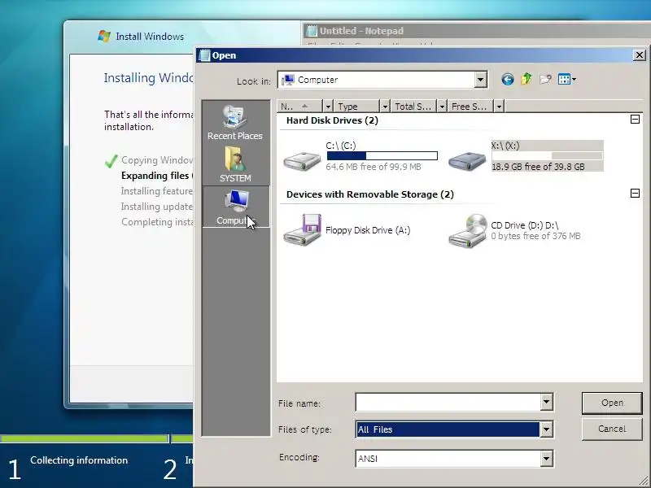Open the Encoding dropdown
651x488 pixels.
tap(546, 459)
